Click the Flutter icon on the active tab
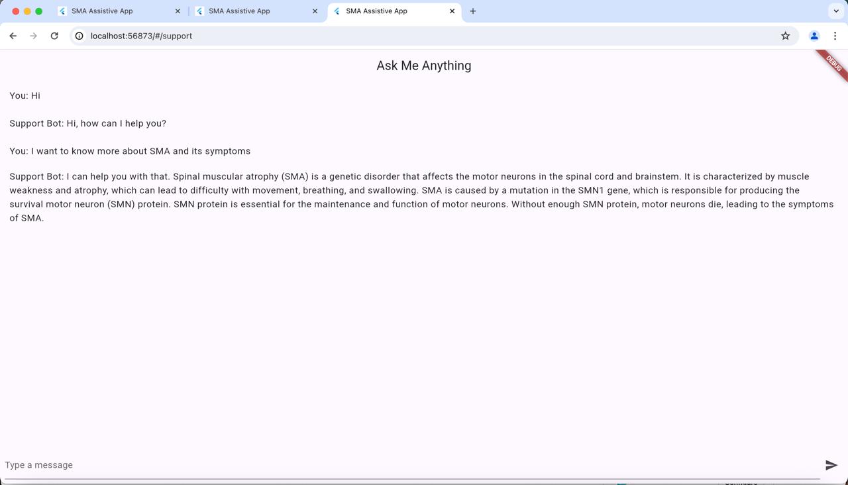848x485 pixels. tap(337, 11)
